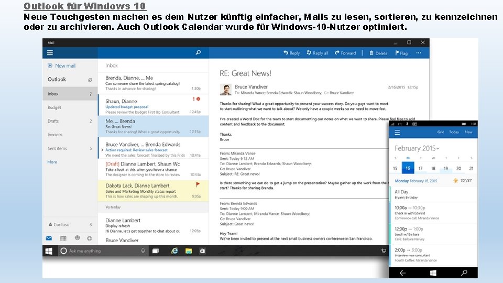Click the phone Windows home button

(433, 273)
